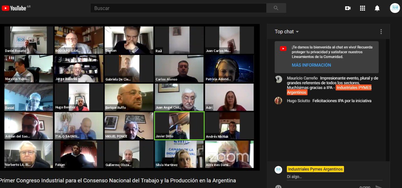Screen dimensions: 402x188
Task: Click Mauricio Carreño's profile avatar
Action: 278,79
